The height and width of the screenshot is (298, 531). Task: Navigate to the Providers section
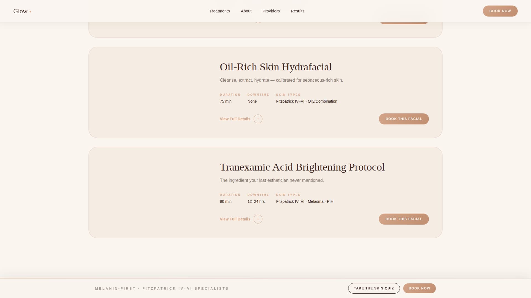[271, 11]
